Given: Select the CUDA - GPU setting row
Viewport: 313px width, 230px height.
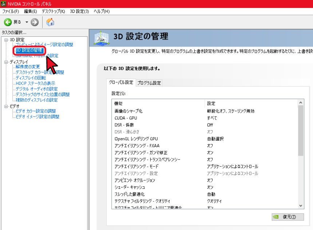Looking at the screenshot, I should pyautogui.click(x=205, y=118).
